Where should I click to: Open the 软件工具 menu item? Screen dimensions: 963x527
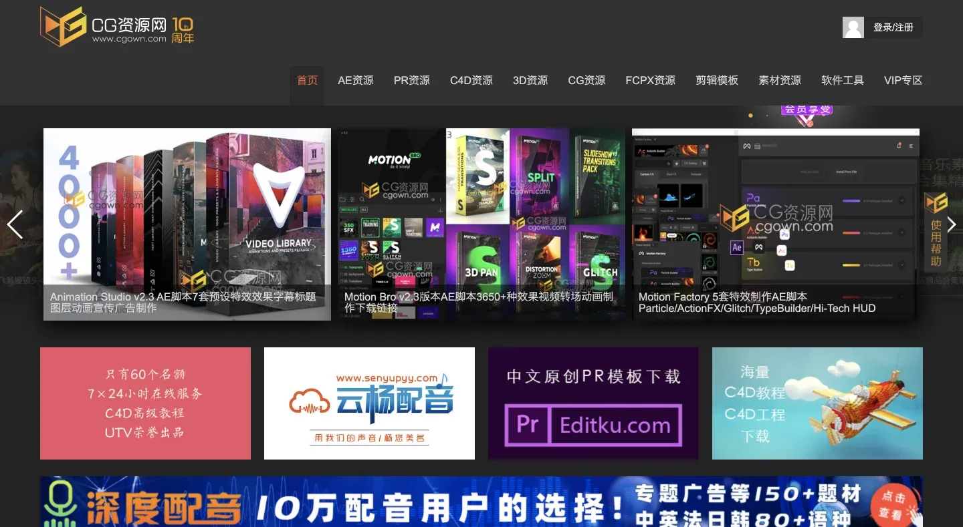pos(843,80)
